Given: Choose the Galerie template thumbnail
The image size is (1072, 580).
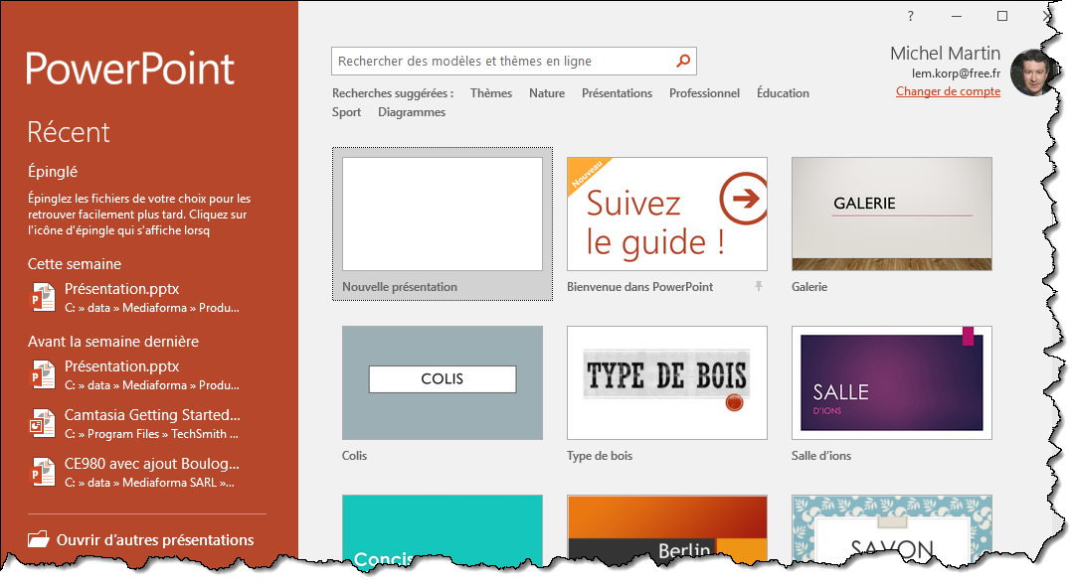Looking at the screenshot, I should (x=891, y=214).
